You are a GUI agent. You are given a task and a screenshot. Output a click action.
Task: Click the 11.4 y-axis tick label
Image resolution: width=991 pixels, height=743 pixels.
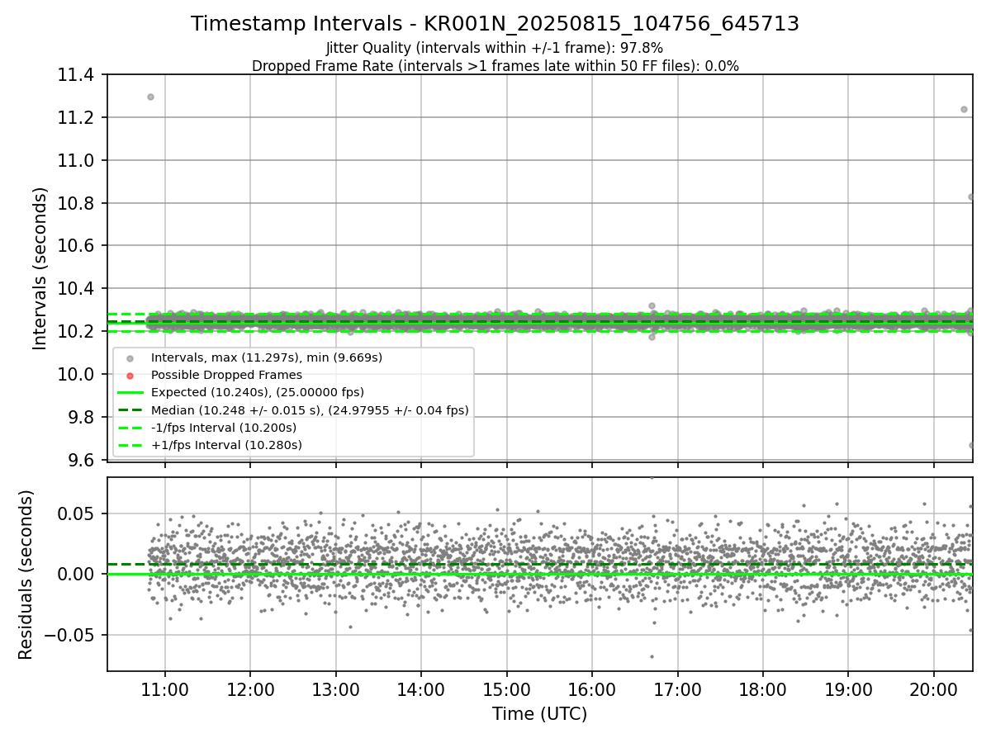[77, 75]
